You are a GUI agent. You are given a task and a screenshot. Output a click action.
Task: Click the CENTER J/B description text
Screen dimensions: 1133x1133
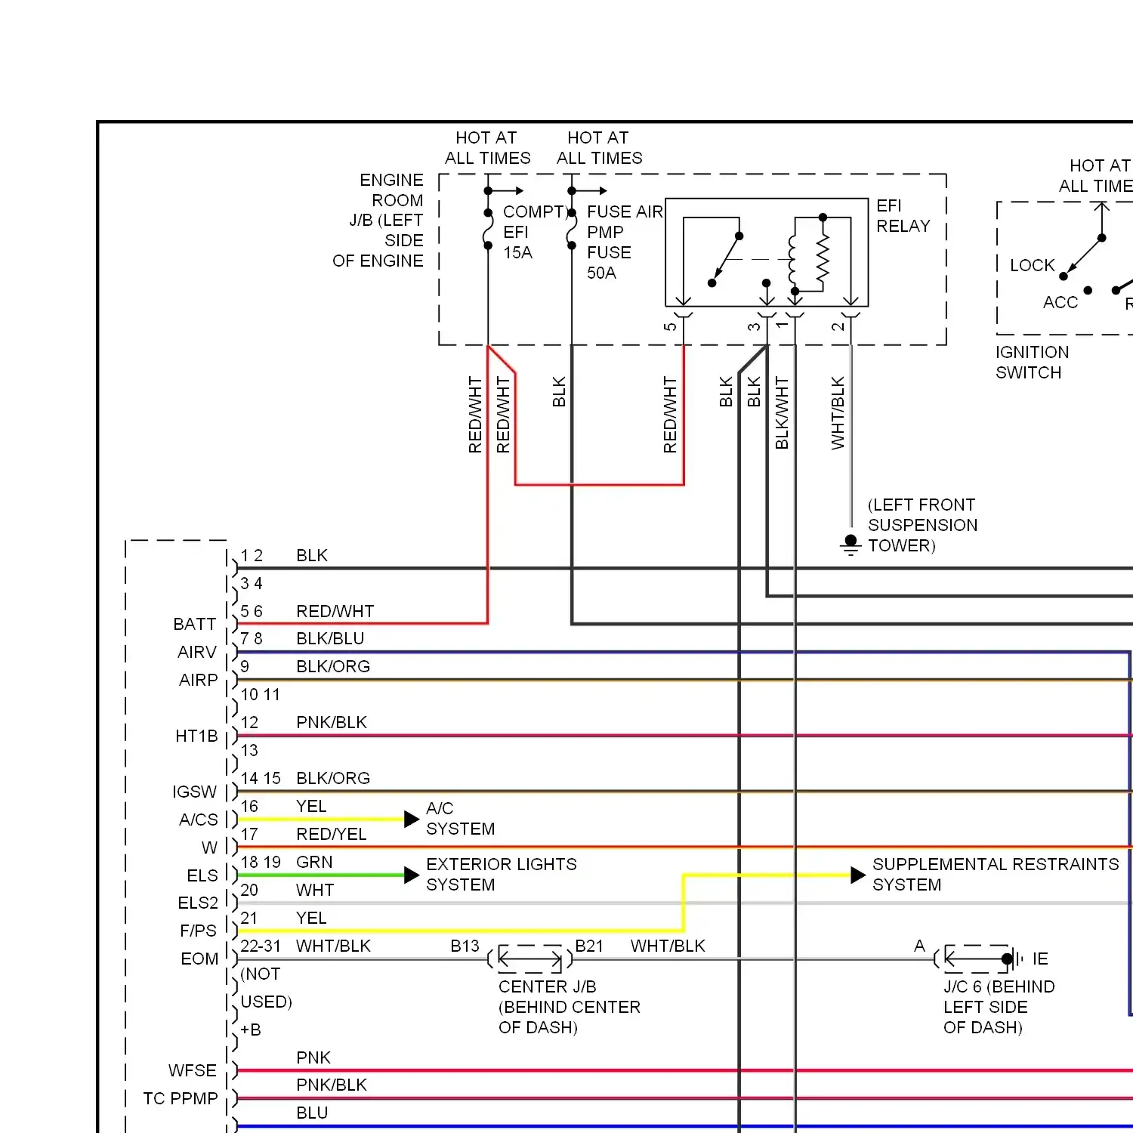(x=570, y=1007)
